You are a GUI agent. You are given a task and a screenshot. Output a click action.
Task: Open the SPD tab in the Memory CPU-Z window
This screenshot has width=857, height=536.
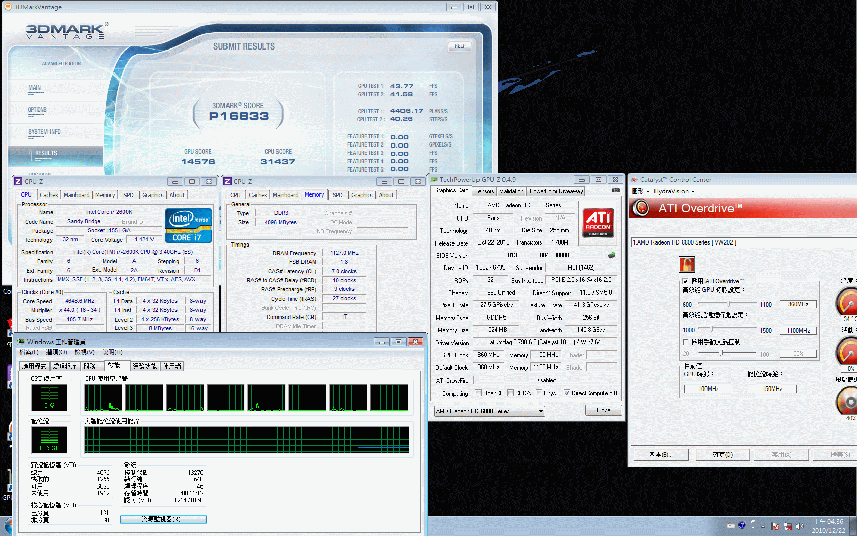(x=337, y=195)
